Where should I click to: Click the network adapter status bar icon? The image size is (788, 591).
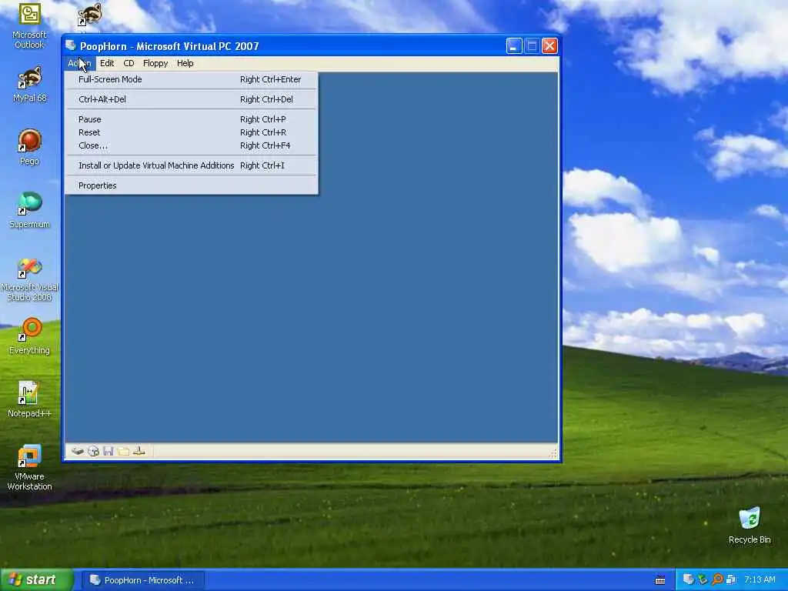(x=139, y=451)
